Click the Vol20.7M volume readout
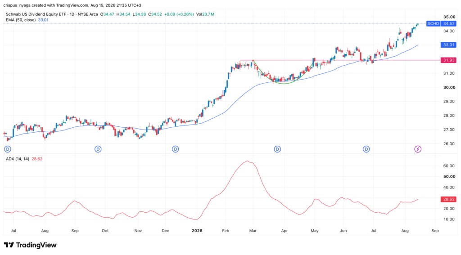This screenshot has height=255, width=461. (x=205, y=14)
